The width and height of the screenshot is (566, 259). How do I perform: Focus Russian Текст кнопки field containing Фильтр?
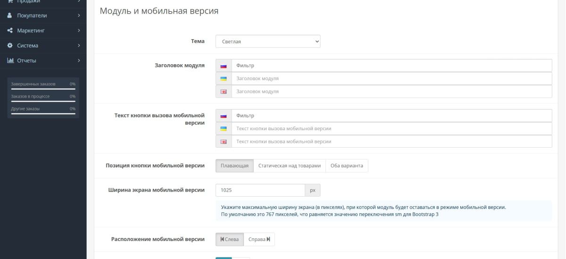pos(391,116)
